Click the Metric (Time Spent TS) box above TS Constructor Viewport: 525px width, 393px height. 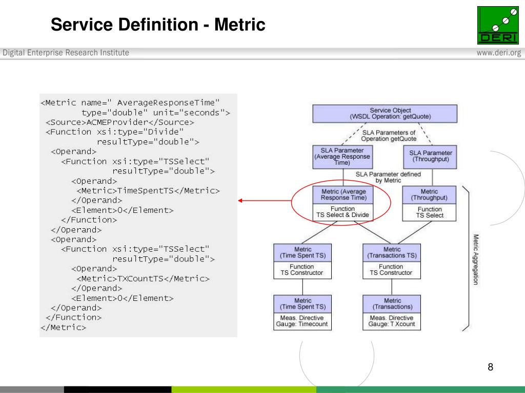click(x=302, y=253)
